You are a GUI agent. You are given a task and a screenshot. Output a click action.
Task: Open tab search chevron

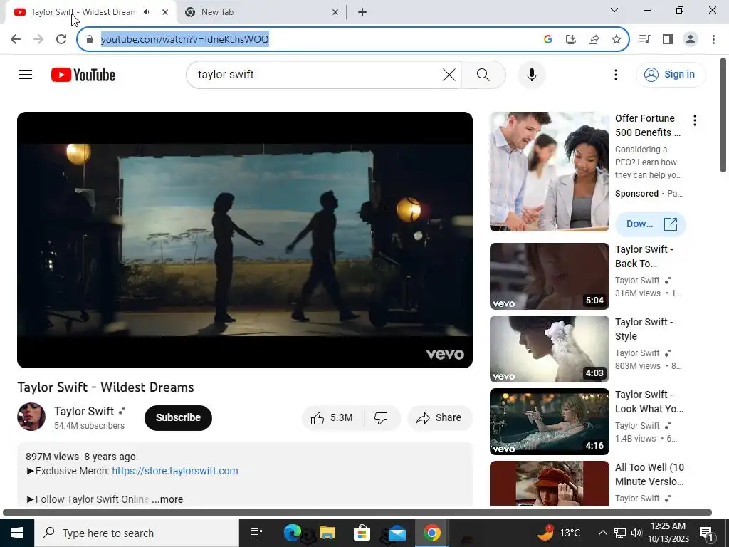point(614,10)
